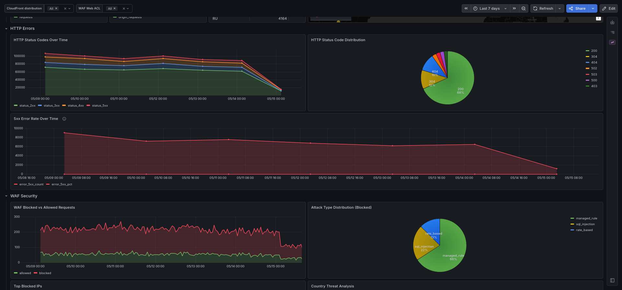Viewport: 622px width, 290px height.
Task: Shift time range backward with double-left arrows
Action: (466, 8)
